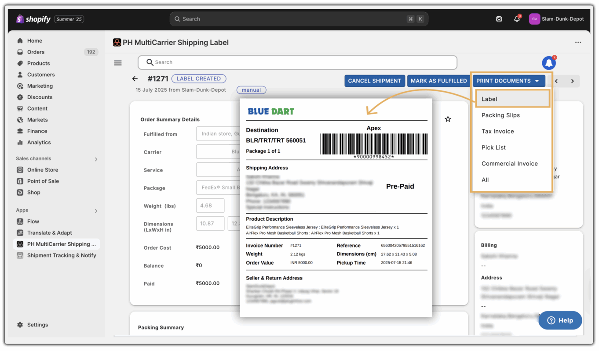The width and height of the screenshot is (599, 351).
Task: Click the Summer '25 edition badge
Action: [x=69, y=19]
